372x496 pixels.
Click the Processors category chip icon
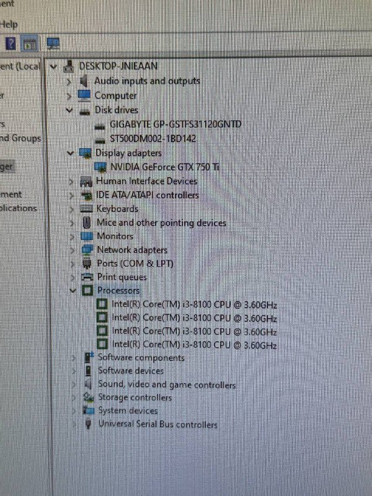point(87,290)
